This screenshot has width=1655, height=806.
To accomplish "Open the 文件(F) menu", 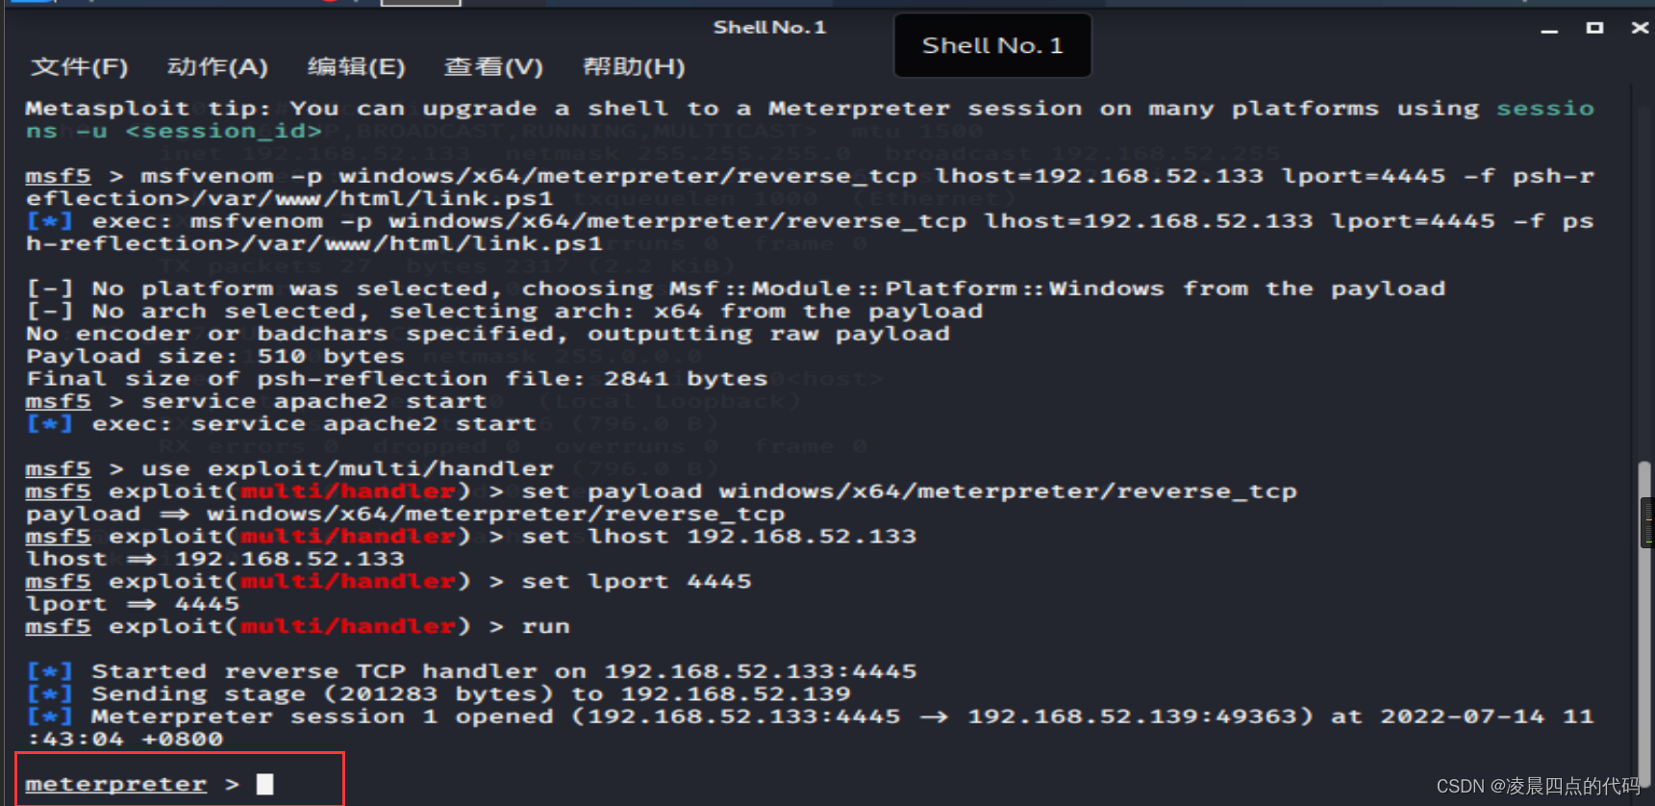I will click(x=79, y=66).
